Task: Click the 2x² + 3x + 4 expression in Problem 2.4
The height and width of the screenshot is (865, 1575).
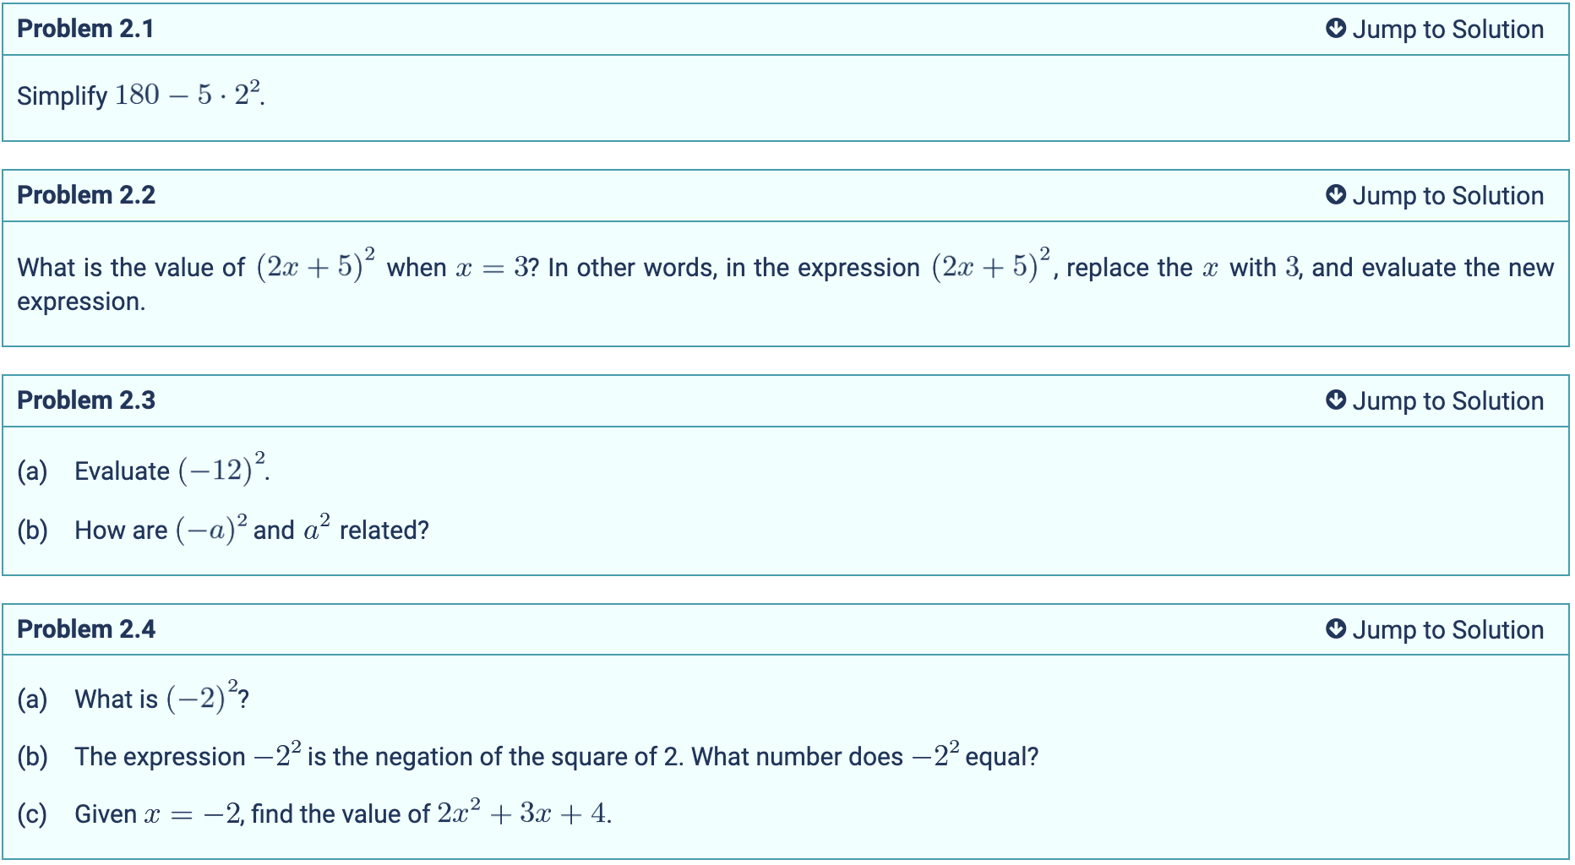Action: (x=521, y=813)
